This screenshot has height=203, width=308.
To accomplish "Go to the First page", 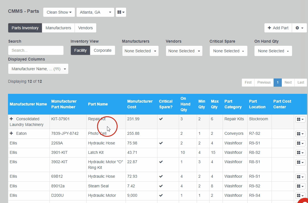I will [x=248, y=82].
